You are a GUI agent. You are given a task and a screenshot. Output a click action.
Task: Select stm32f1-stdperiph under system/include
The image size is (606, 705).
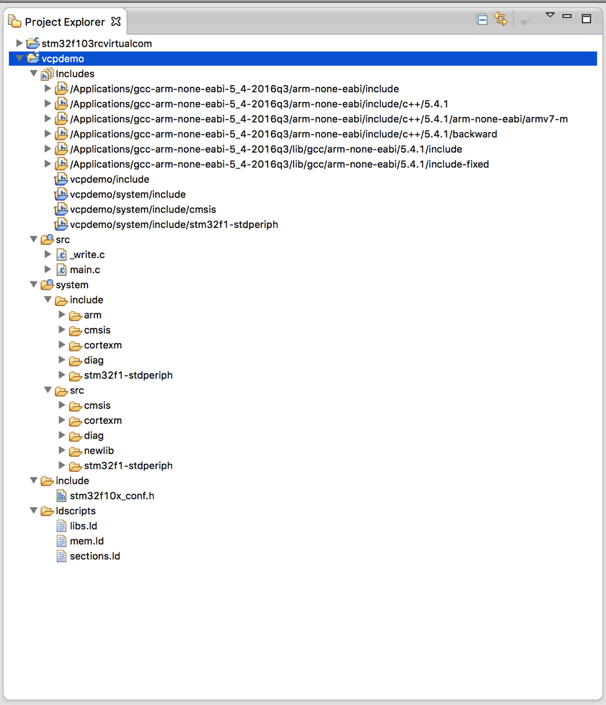[x=128, y=375]
